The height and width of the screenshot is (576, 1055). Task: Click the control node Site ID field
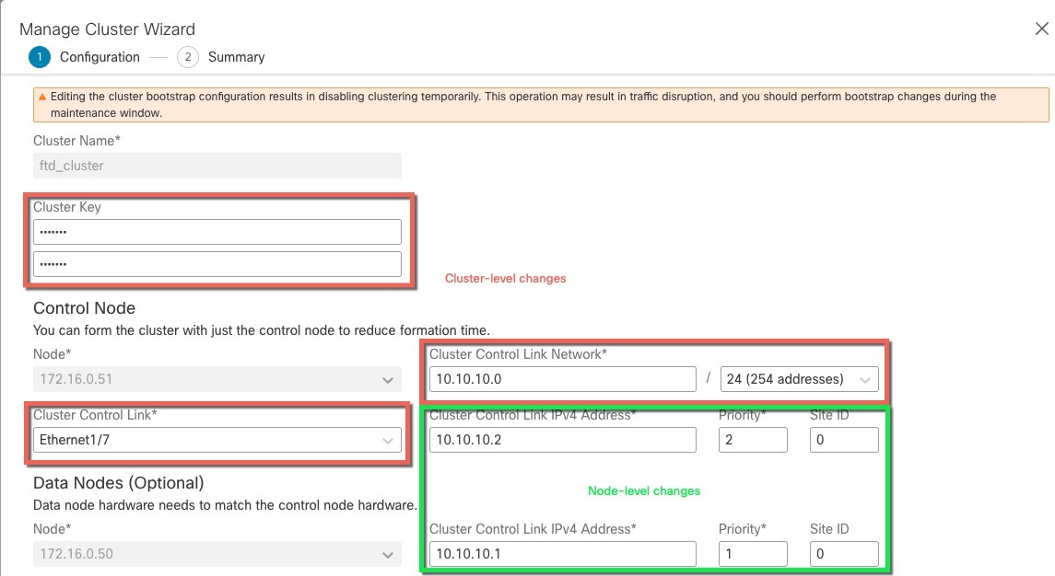tap(844, 440)
